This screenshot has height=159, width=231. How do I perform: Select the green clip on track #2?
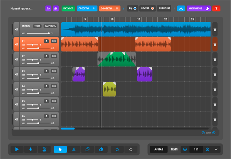pos(117,59)
